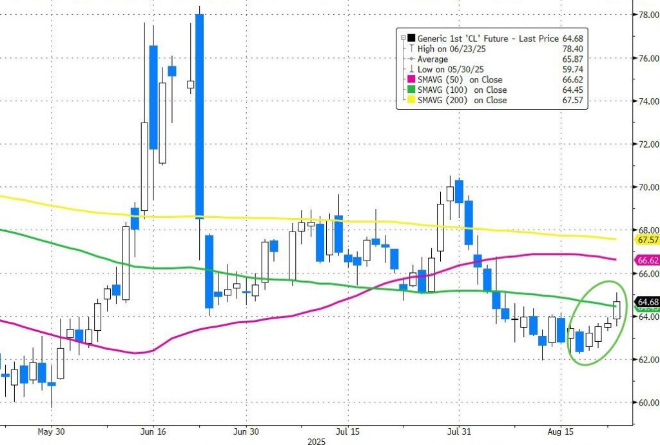The image size is (660, 445).
Task: Click the black 64.68 last price tag
Action: tap(646, 301)
